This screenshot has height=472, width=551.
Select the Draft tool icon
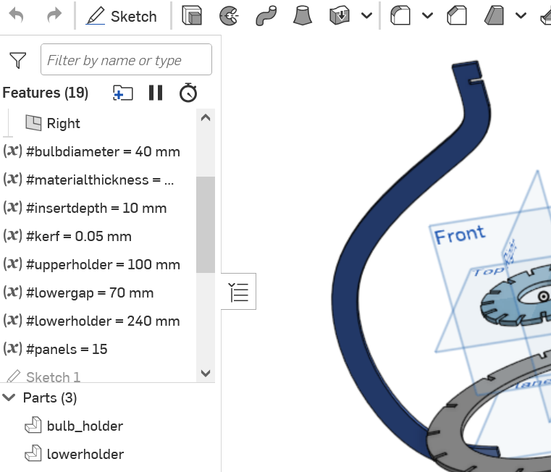[x=494, y=16]
